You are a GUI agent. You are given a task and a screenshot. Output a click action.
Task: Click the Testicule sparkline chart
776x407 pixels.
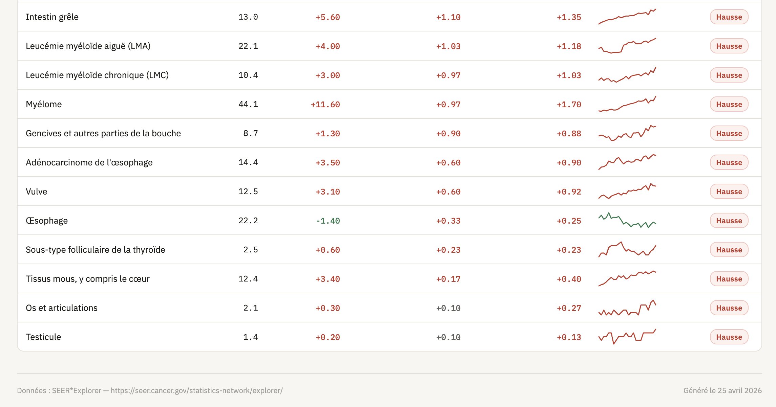tap(627, 337)
